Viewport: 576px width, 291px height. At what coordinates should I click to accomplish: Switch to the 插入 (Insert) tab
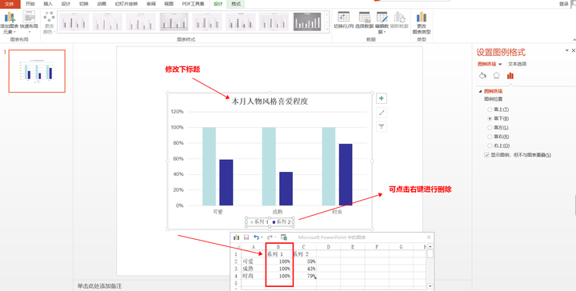(48, 4)
